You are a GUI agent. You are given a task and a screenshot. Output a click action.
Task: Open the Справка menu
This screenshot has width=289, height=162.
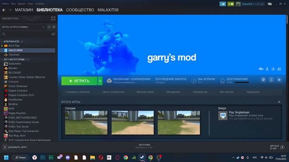tap(40, 4)
